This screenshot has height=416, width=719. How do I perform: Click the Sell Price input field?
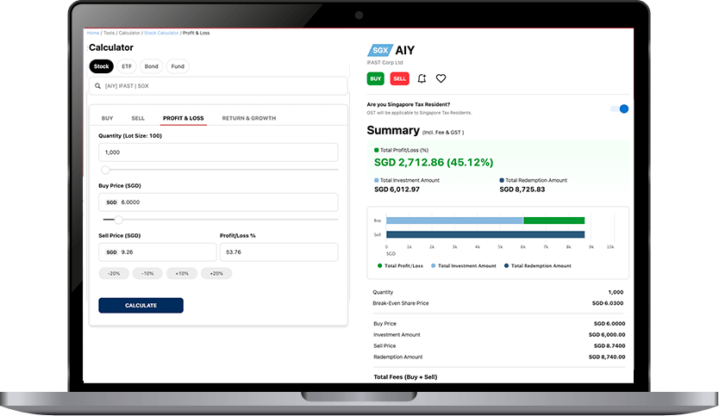(158, 252)
